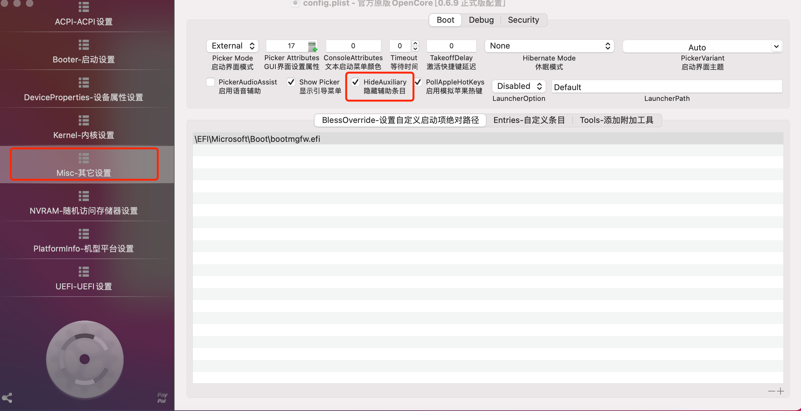Open the PlatformInfo-机型平台设置 section
The height and width of the screenshot is (411, 801).
point(84,240)
